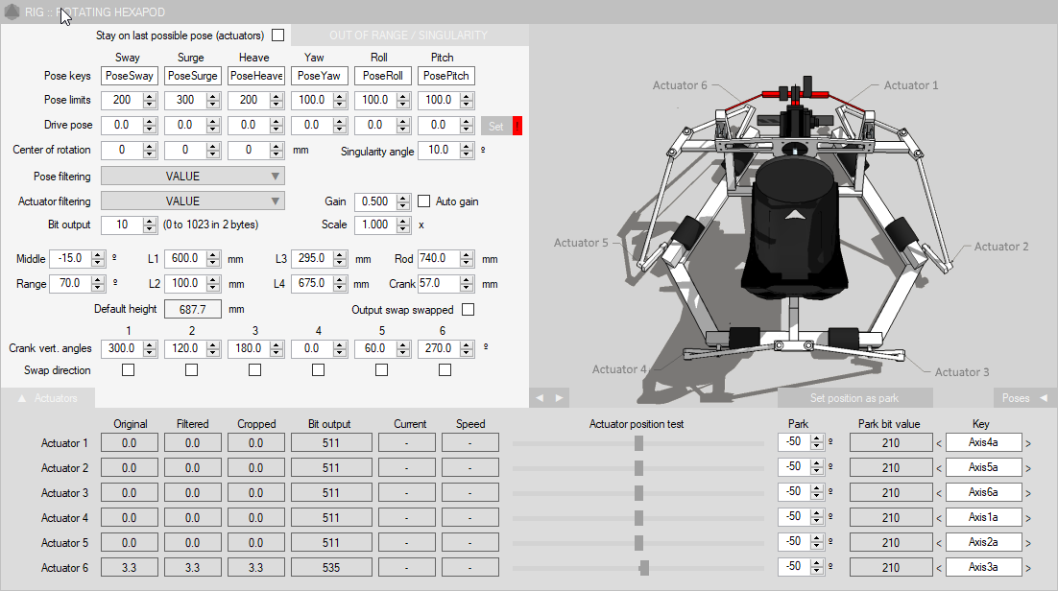The image size is (1058, 591).
Task: Increase the Sway pose limit spinner
Action: tap(150, 96)
